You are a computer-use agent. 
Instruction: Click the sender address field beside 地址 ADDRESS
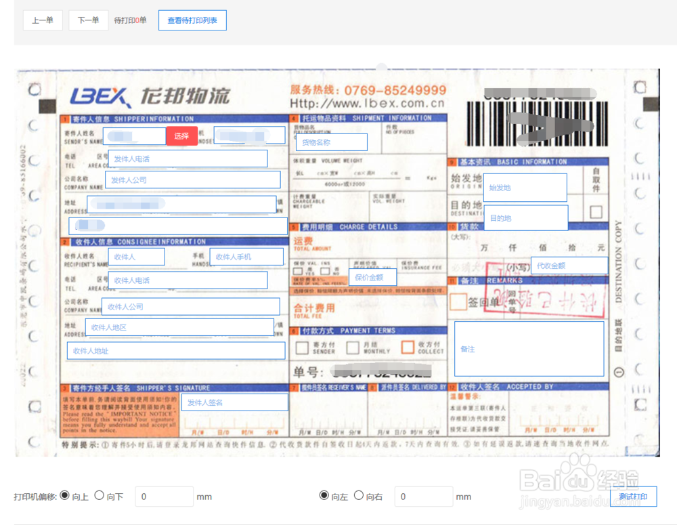point(181,205)
